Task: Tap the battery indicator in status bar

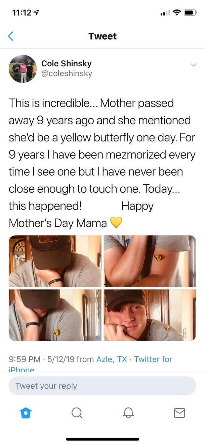Action: (x=190, y=13)
